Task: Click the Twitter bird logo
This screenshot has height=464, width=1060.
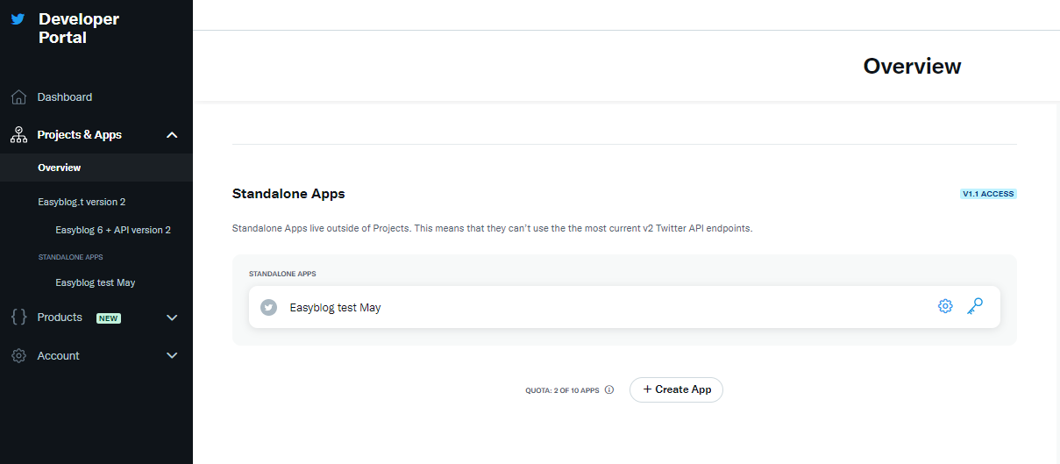Action: (18, 19)
